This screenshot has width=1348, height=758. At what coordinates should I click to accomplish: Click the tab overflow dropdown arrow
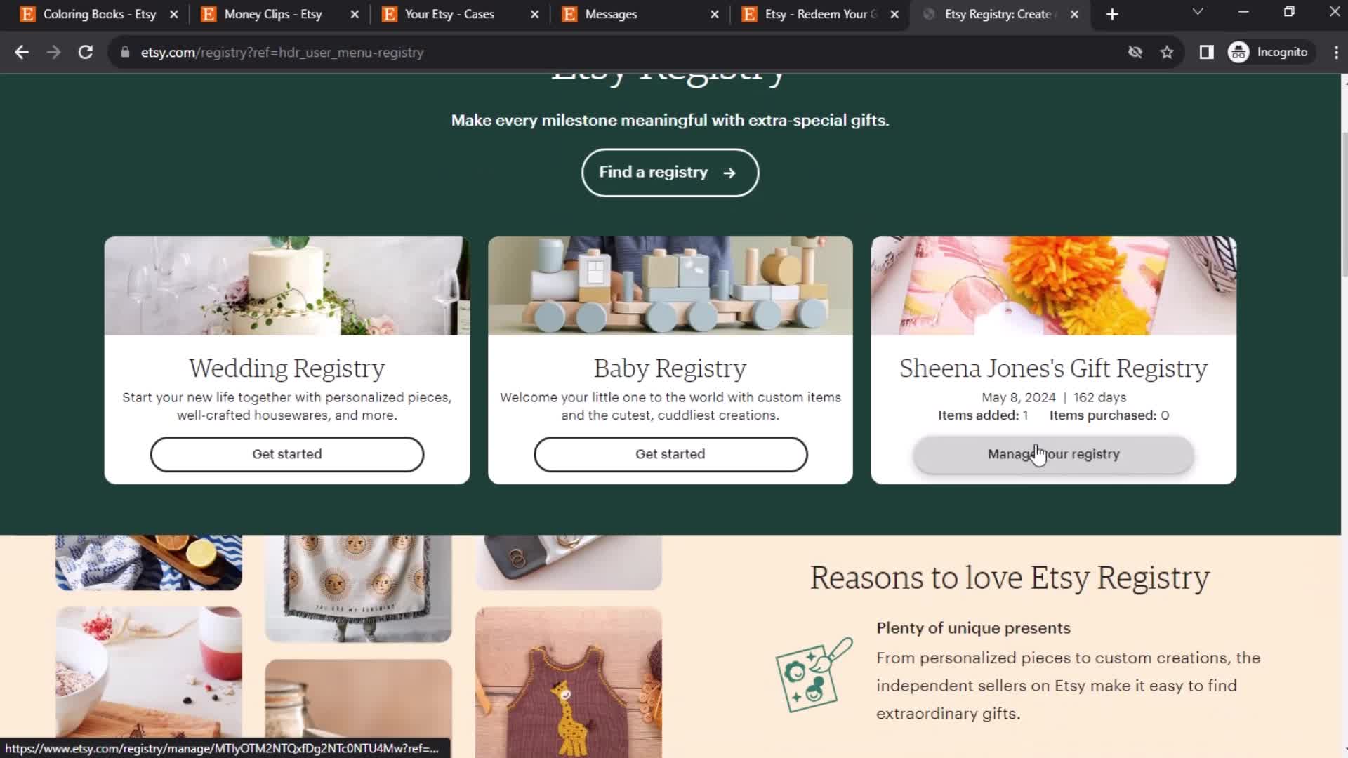(x=1197, y=14)
